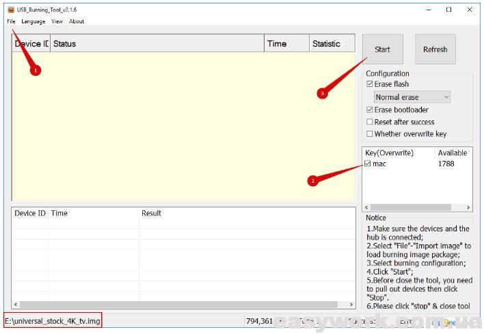
Task: Open the Normal erase dropdown
Action: [x=412, y=97]
